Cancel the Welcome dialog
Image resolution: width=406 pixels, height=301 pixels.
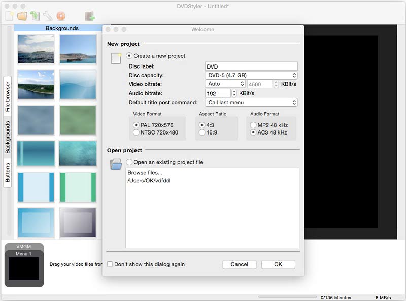[x=239, y=264]
